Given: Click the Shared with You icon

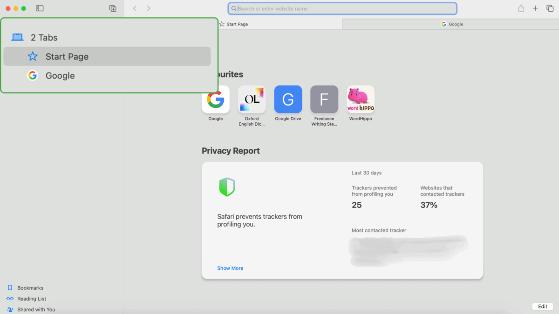Looking at the screenshot, I should pyautogui.click(x=10, y=309).
